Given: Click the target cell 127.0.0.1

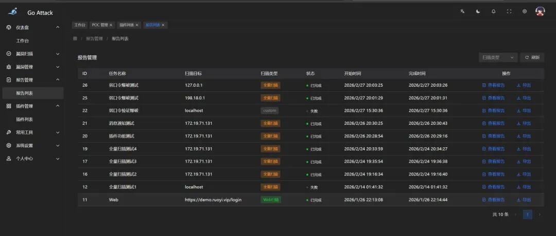Looking at the screenshot, I should pyautogui.click(x=193, y=85).
